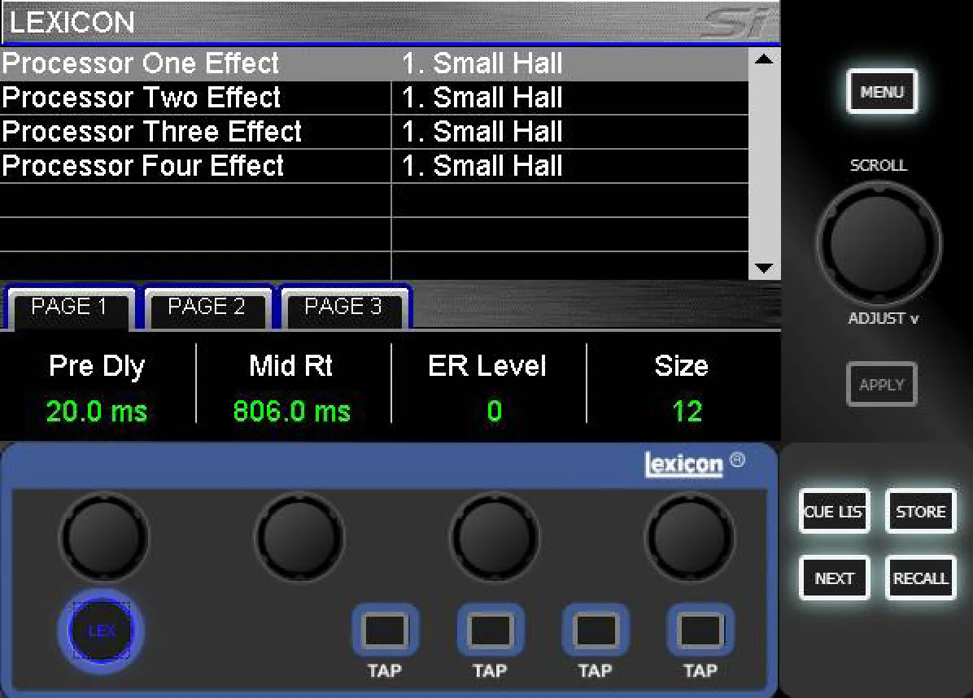Select the Processor Three Effect row
This screenshot has height=698, width=973.
(374, 132)
